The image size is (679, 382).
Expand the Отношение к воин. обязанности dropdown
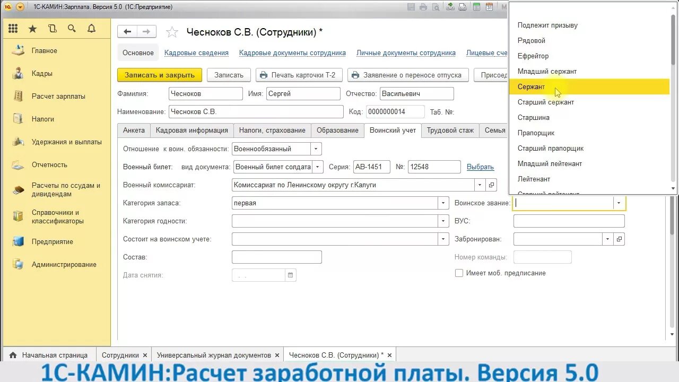click(316, 149)
